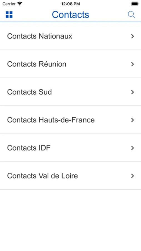Tap the Contacts page title
141x251 pixels.
coord(70,15)
